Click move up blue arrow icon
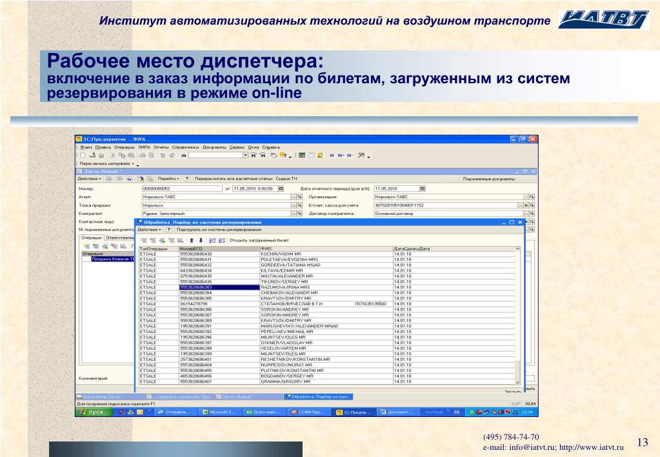 [192, 241]
